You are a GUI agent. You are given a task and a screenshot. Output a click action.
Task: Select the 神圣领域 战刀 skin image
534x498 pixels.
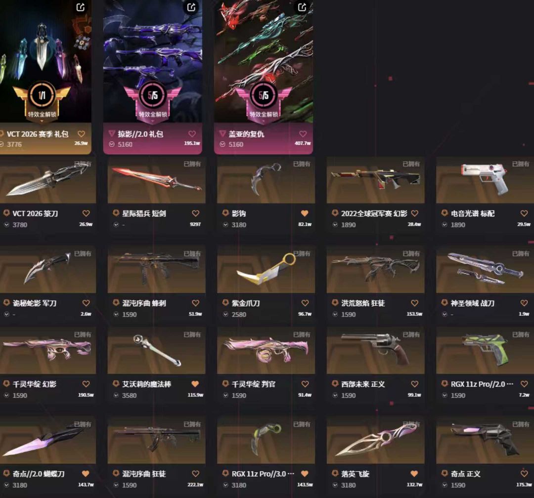[x=485, y=270]
